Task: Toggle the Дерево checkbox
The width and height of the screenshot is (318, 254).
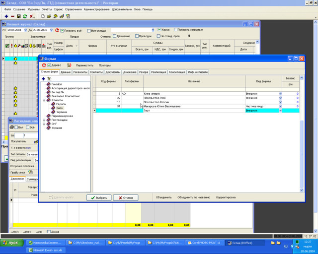Action: tap(49, 65)
